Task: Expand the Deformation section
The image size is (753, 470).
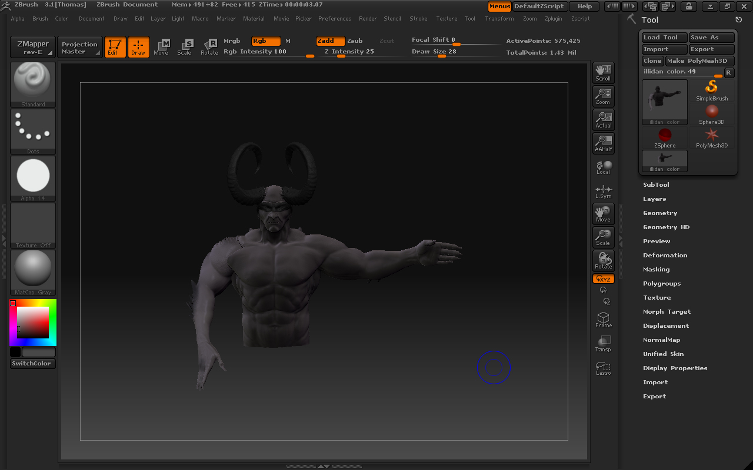Action: [665, 255]
